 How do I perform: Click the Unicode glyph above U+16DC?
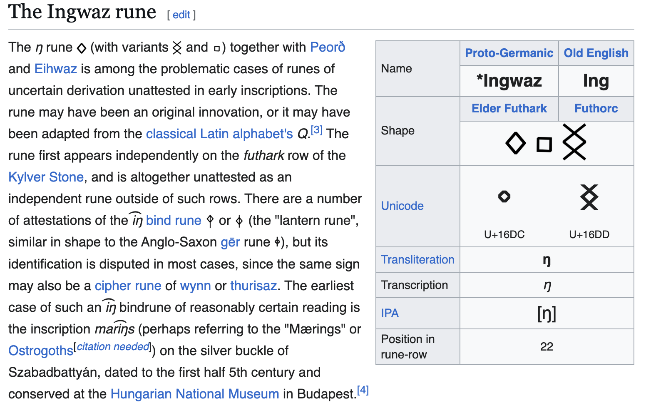click(x=504, y=196)
